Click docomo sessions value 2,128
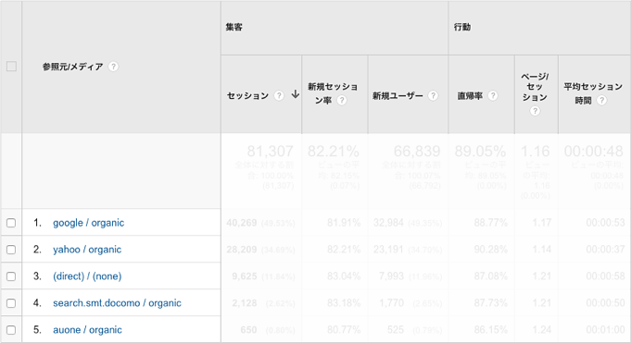631x343 pixels. [x=245, y=303]
